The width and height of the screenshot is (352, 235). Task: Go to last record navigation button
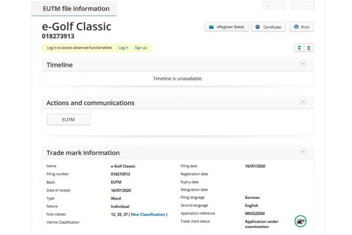pyautogui.click(x=309, y=5)
